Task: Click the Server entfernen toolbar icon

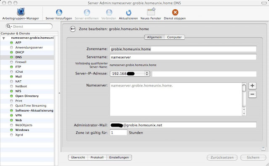Action: [x=87, y=12]
